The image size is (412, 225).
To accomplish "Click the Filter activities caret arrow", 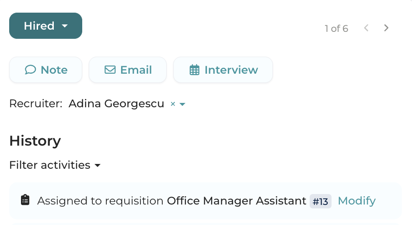I will [98, 166].
